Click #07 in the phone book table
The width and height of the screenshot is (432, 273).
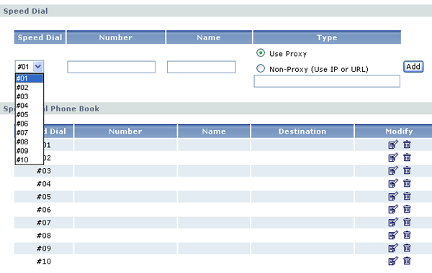tap(44, 223)
